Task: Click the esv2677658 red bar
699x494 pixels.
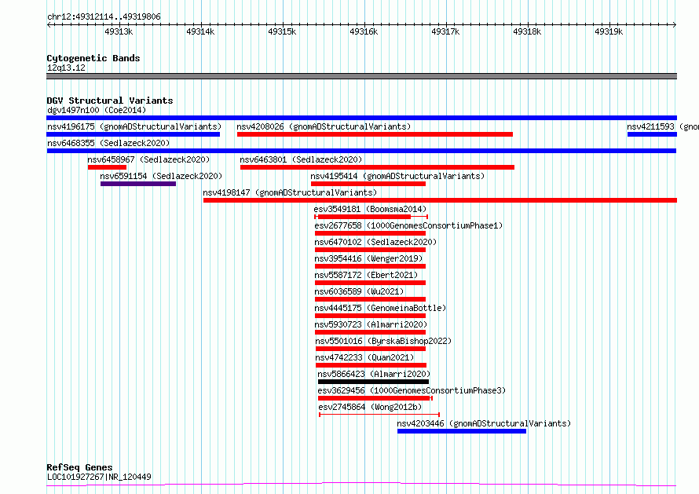Action: pos(370,233)
